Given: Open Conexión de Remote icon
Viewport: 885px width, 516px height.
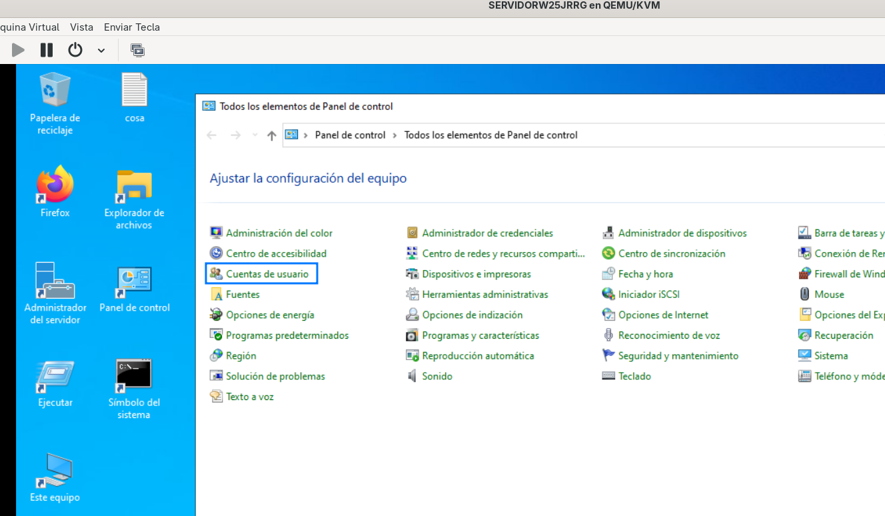Looking at the screenshot, I should click(804, 253).
